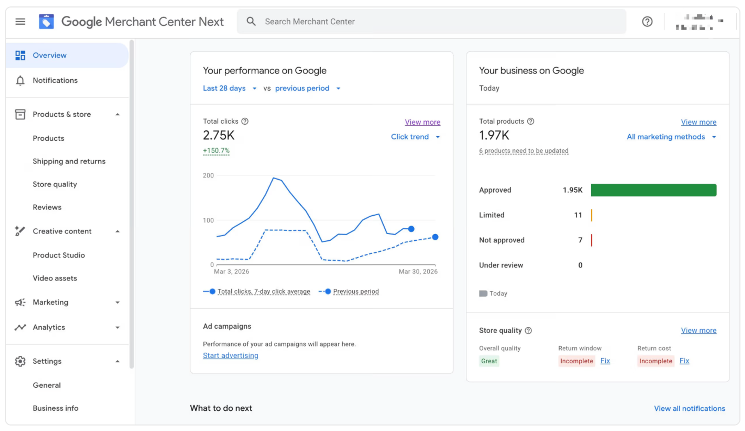
Task: Open Video assets
Action: (55, 278)
